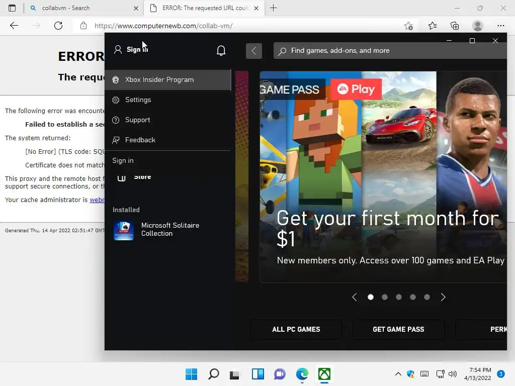Add this page to favorites star icon

[x=408, y=26]
